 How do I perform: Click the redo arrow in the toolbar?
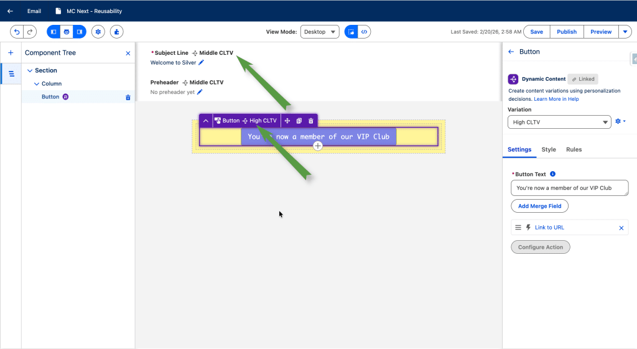pyautogui.click(x=30, y=32)
